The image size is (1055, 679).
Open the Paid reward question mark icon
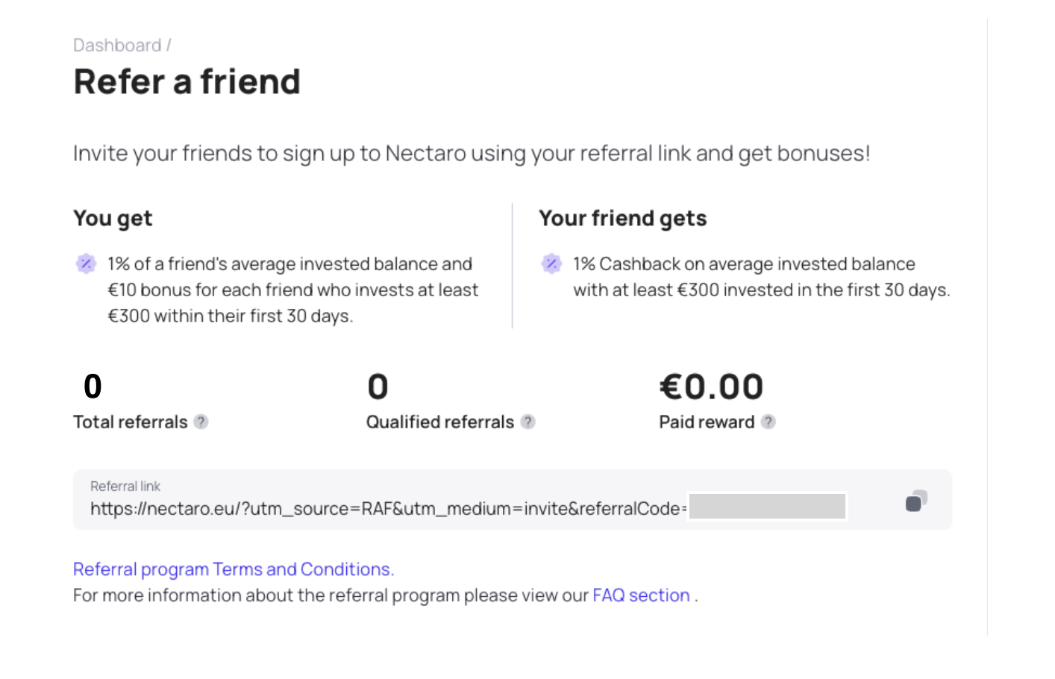[768, 422]
